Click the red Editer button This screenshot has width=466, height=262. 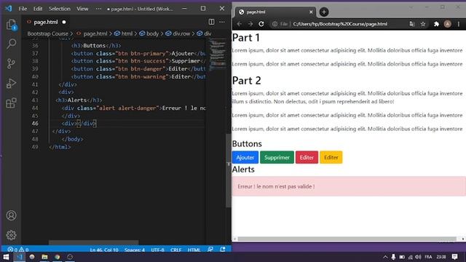(x=307, y=157)
